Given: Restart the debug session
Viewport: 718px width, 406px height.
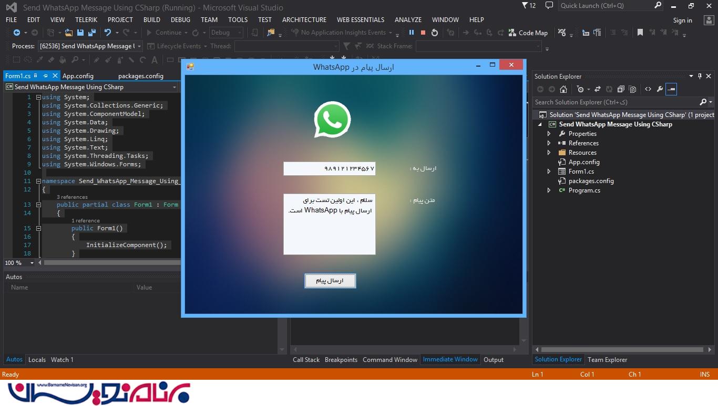Looking at the screenshot, I should [435, 33].
